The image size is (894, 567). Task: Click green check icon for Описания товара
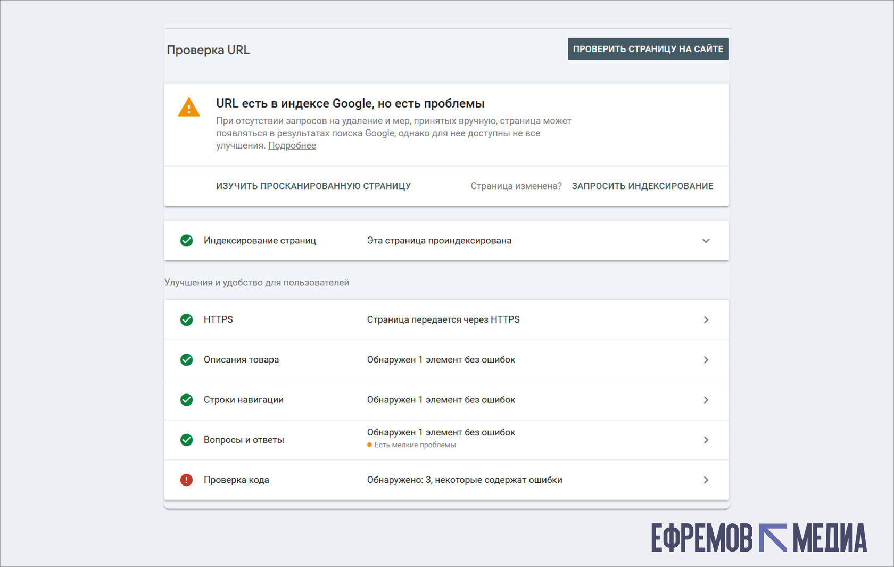(186, 360)
